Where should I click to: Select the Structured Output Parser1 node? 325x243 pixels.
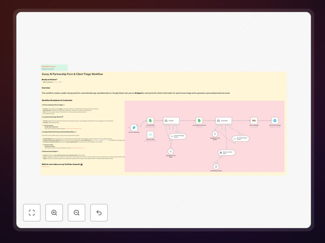click(241, 139)
